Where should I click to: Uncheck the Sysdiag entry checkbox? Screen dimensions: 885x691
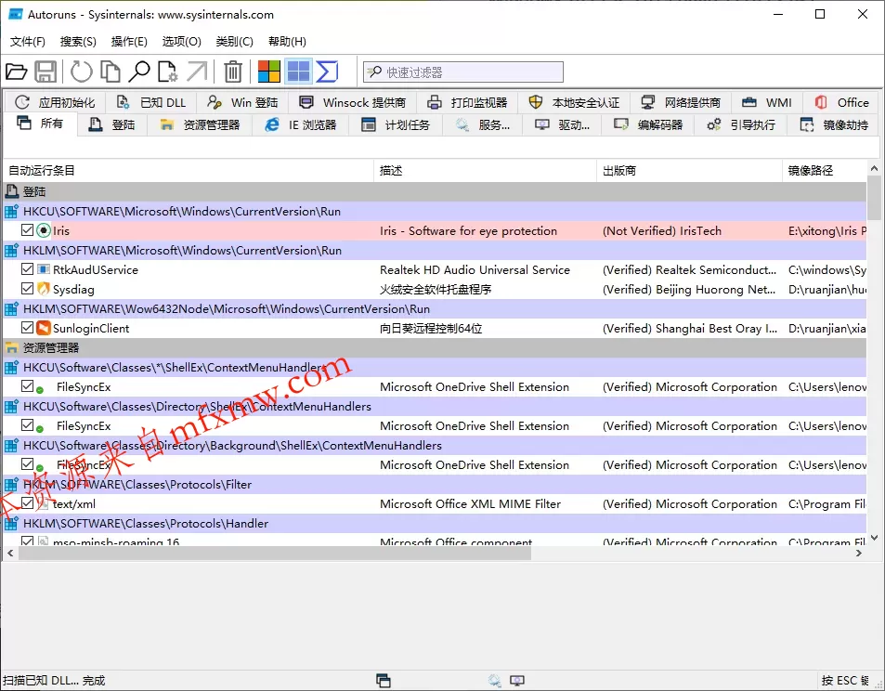[x=27, y=289]
